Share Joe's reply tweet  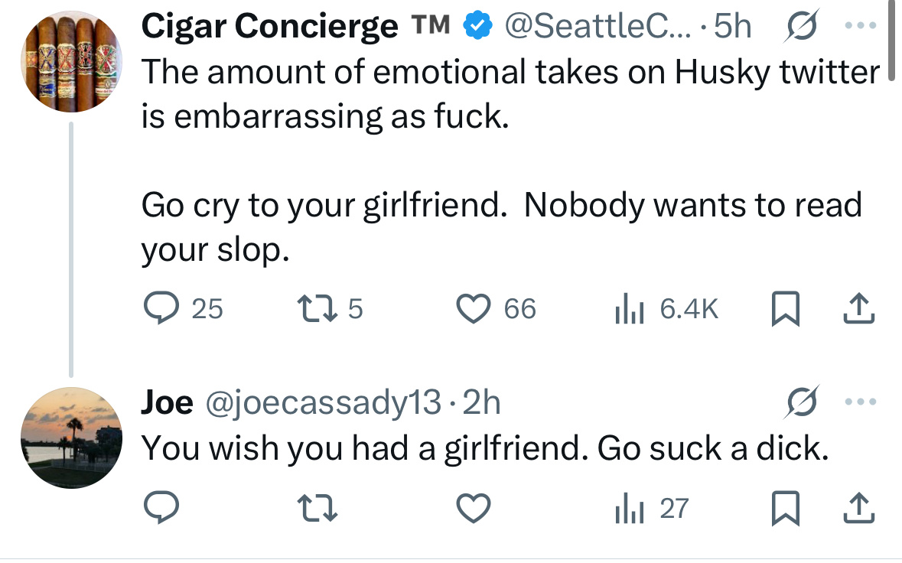click(x=857, y=509)
